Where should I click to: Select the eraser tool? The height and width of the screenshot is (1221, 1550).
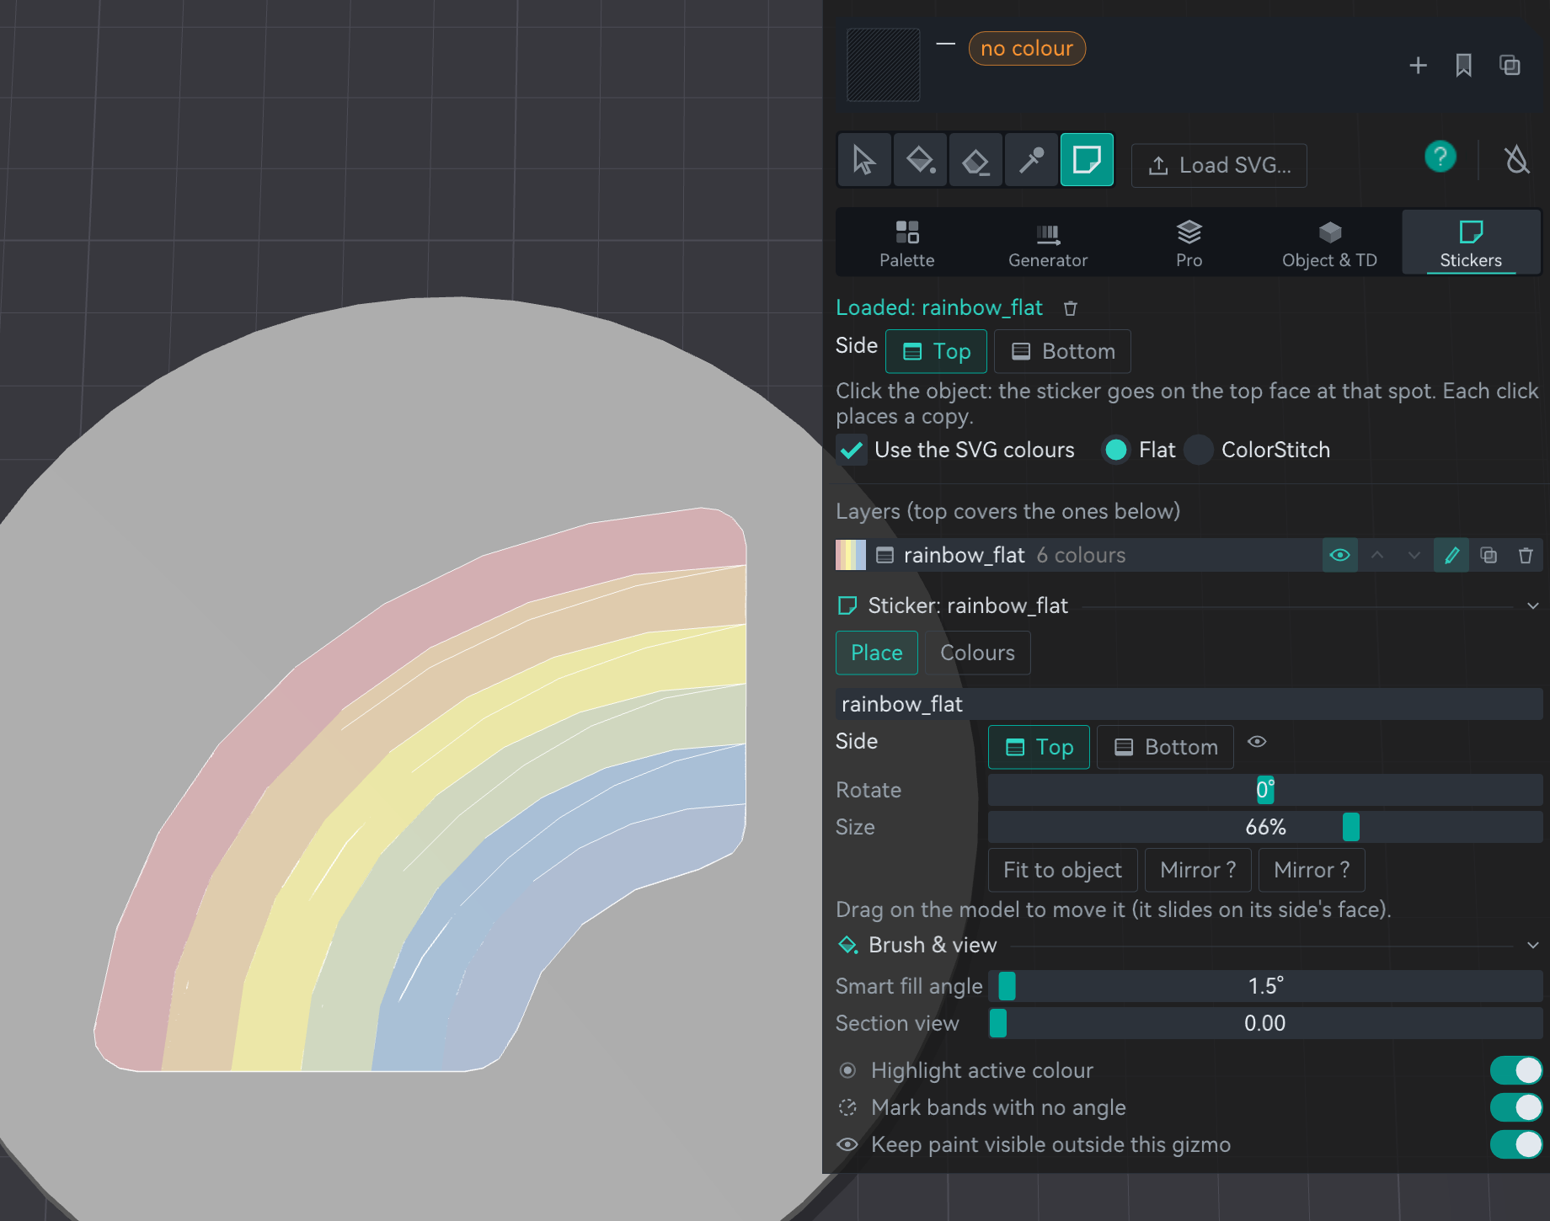coord(975,160)
